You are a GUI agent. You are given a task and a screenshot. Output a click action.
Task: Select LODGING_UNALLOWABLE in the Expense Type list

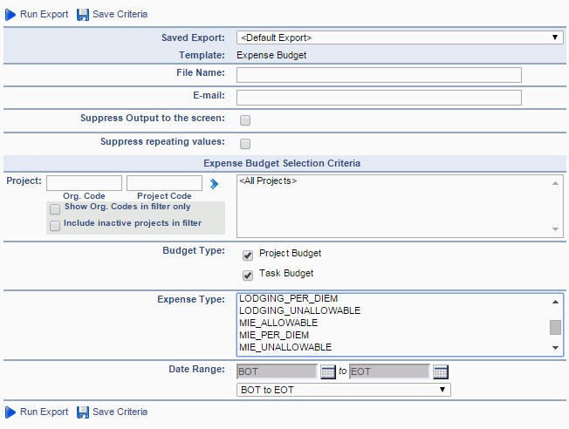[299, 310]
